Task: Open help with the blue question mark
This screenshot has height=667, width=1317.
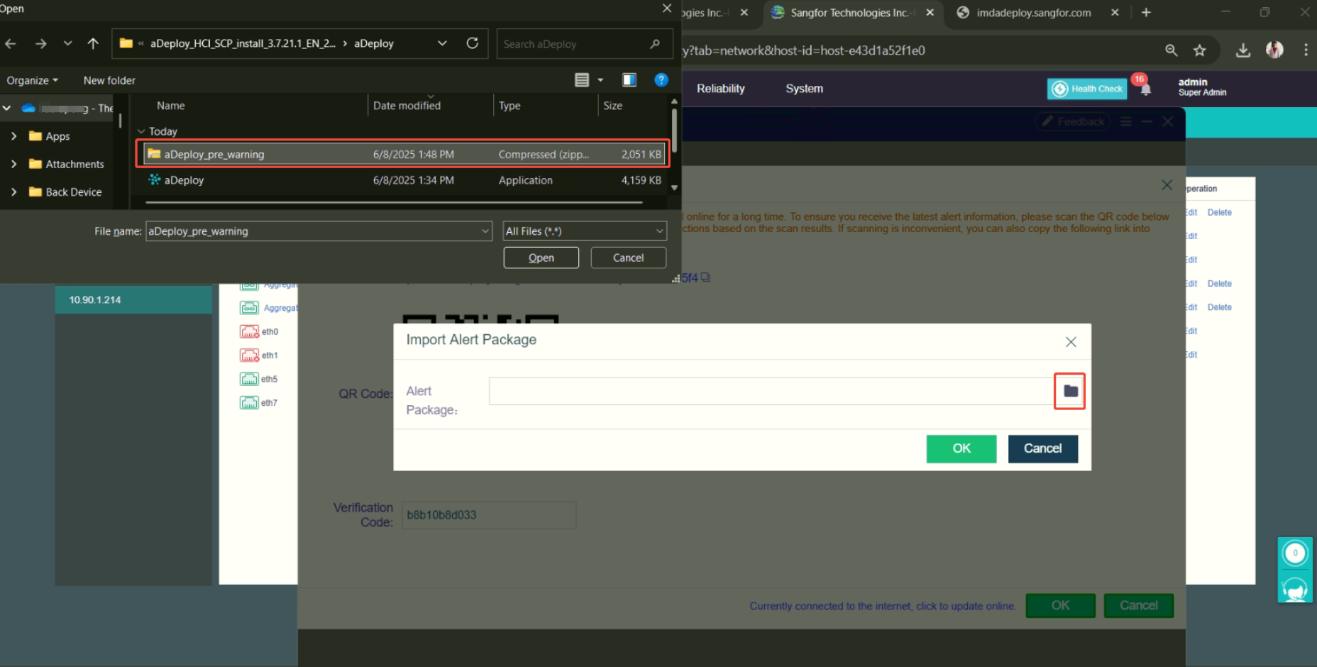Action: coord(661,80)
